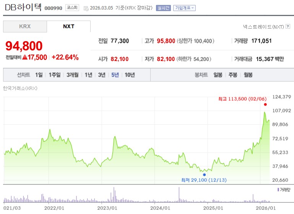Click the 상한가 100,400 text
294x214 pixels.
pos(195,41)
